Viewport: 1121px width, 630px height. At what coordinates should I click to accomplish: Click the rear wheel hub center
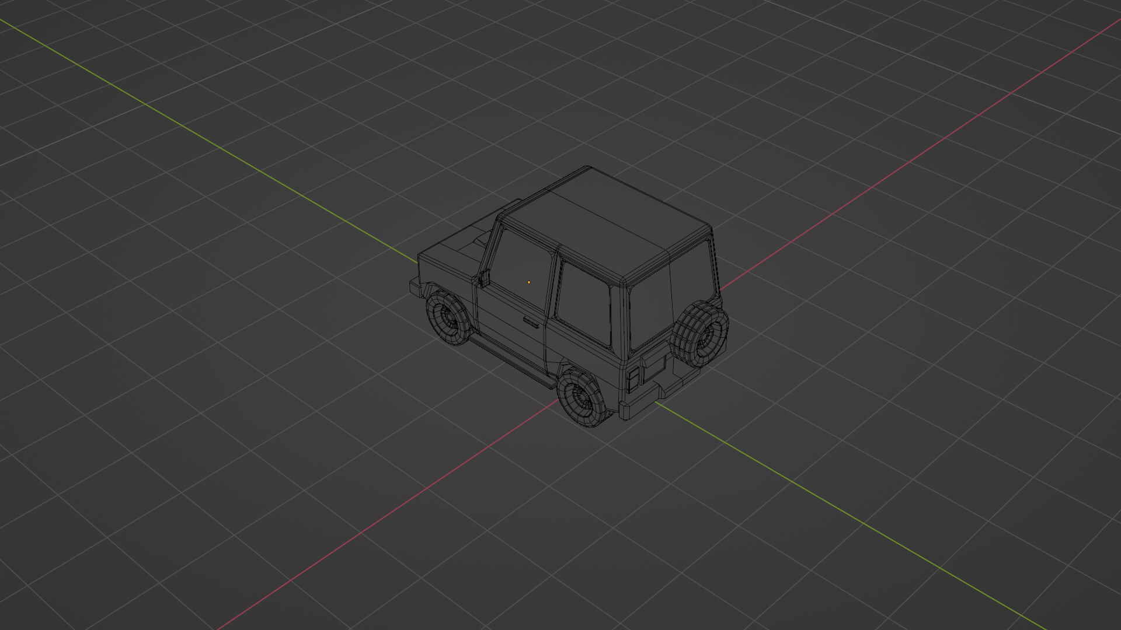pyautogui.click(x=582, y=397)
